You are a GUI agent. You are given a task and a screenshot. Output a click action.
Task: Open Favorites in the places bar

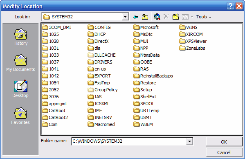(20, 116)
